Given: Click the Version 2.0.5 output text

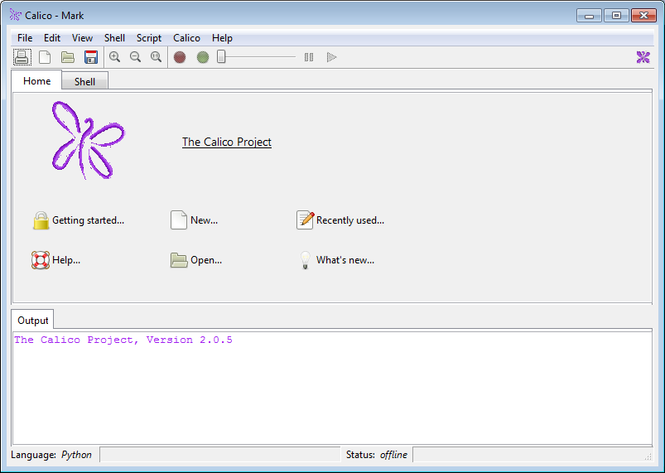Looking at the screenshot, I should 189,340.
